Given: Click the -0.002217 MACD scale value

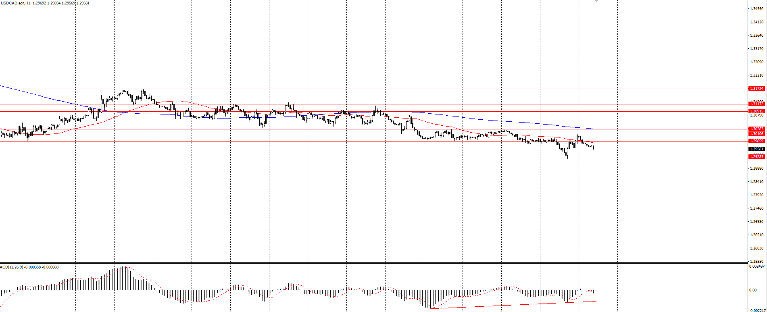Looking at the screenshot, I should coord(757,310).
